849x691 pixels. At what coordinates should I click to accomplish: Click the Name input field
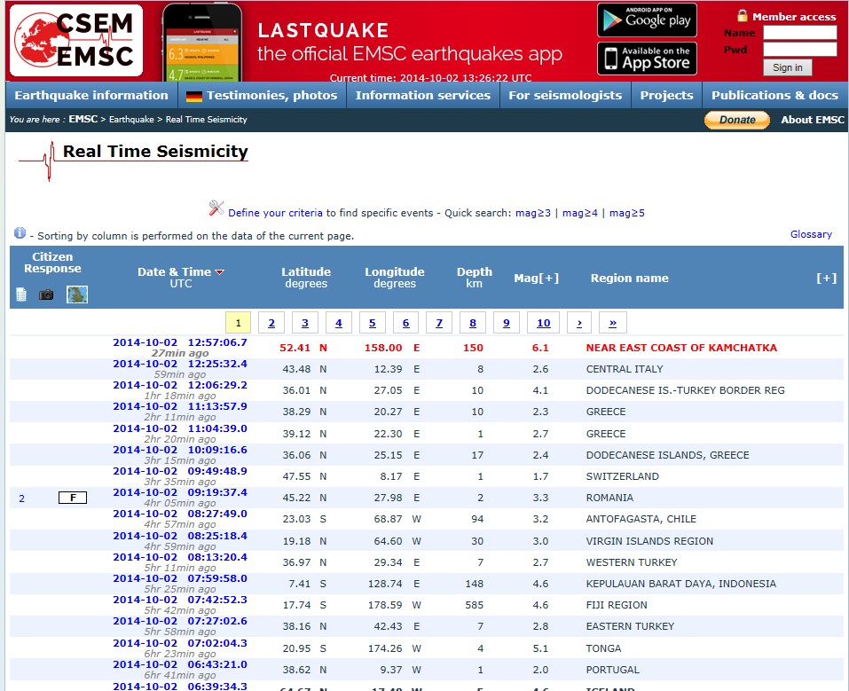click(x=799, y=33)
